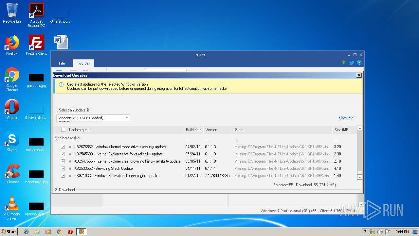Sort by Build date column header
Image resolution: width=419 pixels, height=236 pixels.
(194, 130)
